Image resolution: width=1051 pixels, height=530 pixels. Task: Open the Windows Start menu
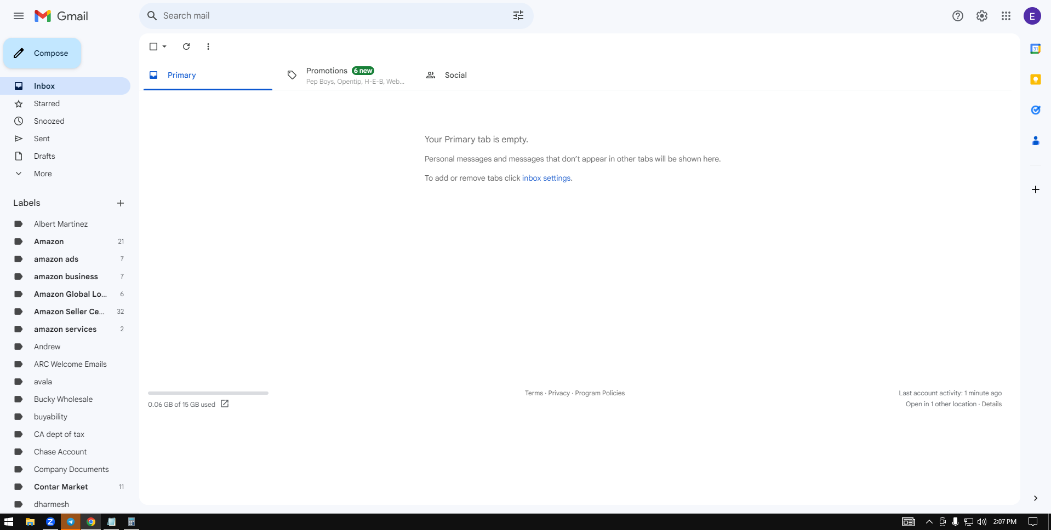tap(9, 522)
